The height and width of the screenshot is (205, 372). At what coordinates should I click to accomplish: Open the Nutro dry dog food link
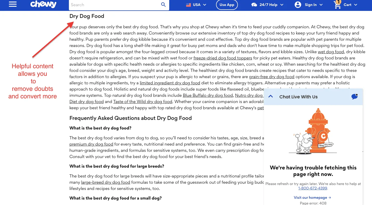tap(249, 95)
